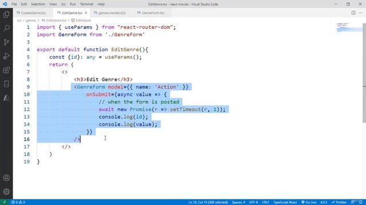Open the notifications bell in status bar
This screenshot has width=366, height=205.
tap(361, 202)
